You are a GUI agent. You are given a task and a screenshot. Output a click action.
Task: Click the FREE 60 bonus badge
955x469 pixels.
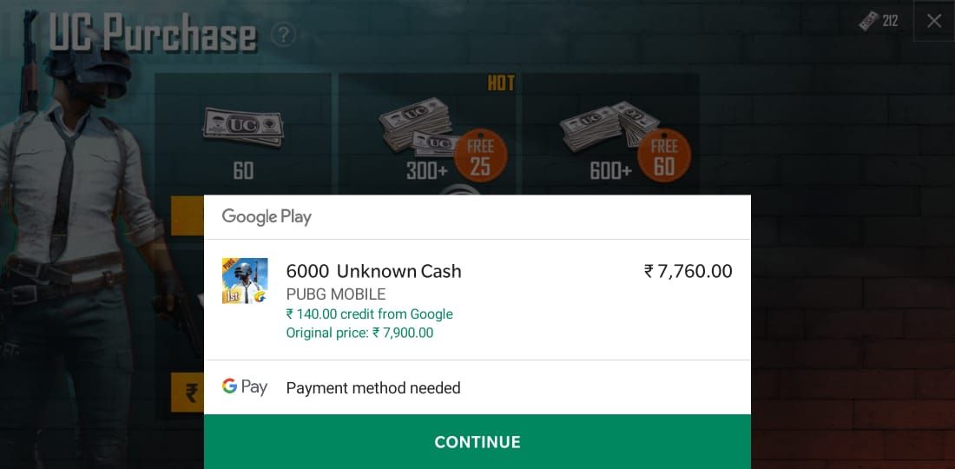pyautogui.click(x=664, y=155)
